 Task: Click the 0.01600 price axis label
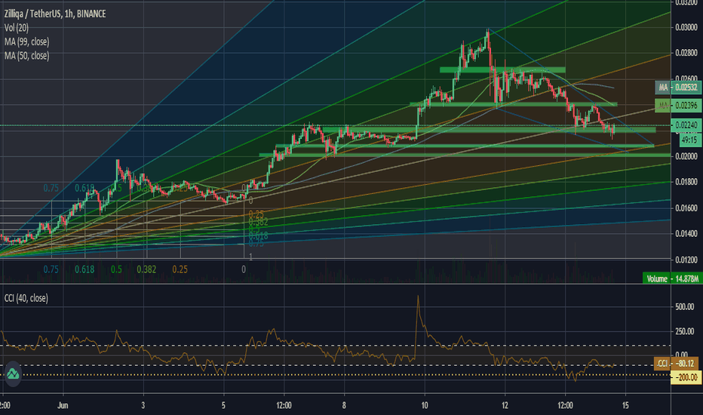[686, 207]
